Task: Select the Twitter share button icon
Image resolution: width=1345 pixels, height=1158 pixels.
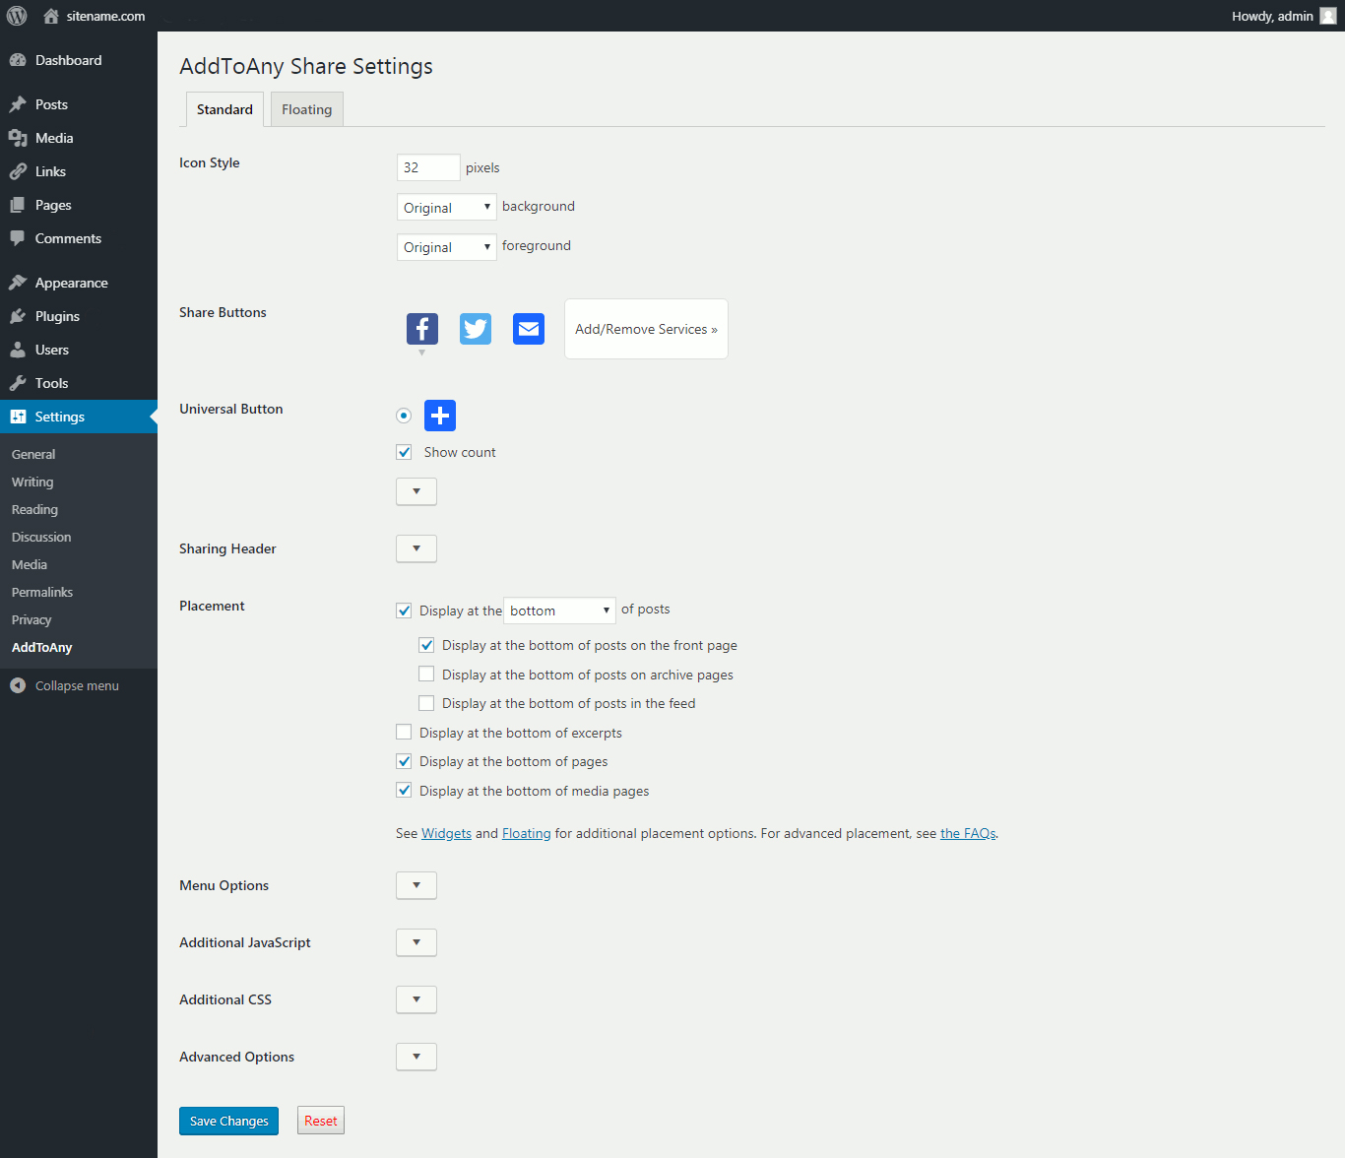Action: click(x=476, y=329)
